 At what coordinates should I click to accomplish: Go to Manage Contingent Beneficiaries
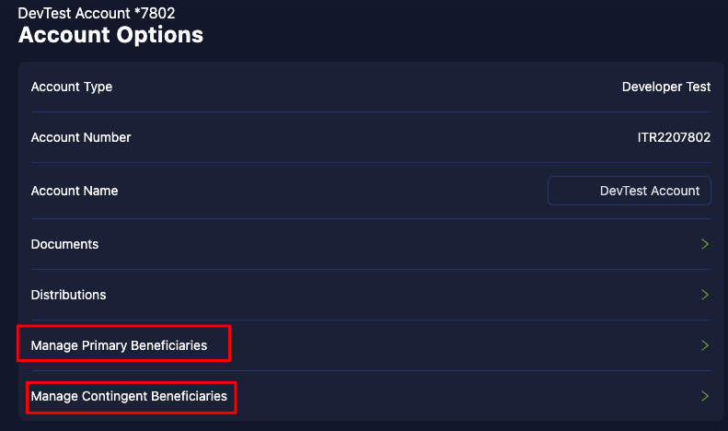pyautogui.click(x=128, y=396)
